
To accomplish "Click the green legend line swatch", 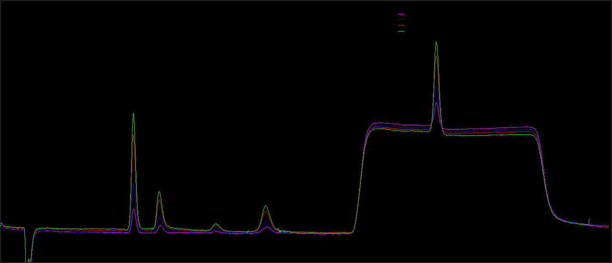I will [401, 31].
